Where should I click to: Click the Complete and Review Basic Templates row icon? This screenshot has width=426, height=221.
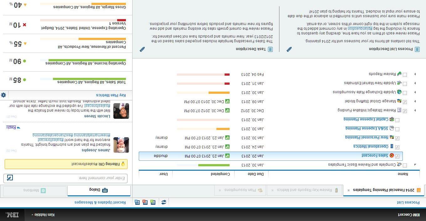399,164
